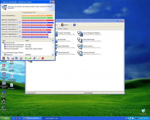Viewport: 150px width, 120px height.
Task: Open the SiSoftware Sandra desktop shortcut
Action: [4, 94]
